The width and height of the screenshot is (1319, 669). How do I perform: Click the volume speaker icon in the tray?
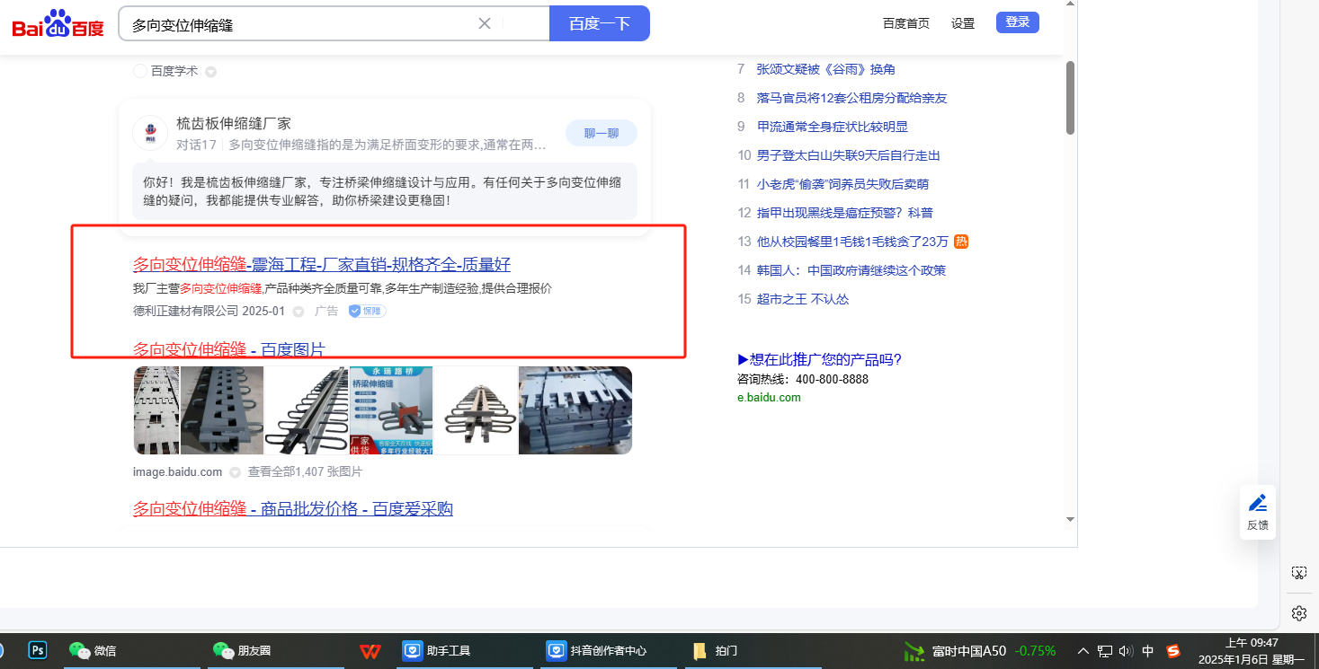point(1126,651)
